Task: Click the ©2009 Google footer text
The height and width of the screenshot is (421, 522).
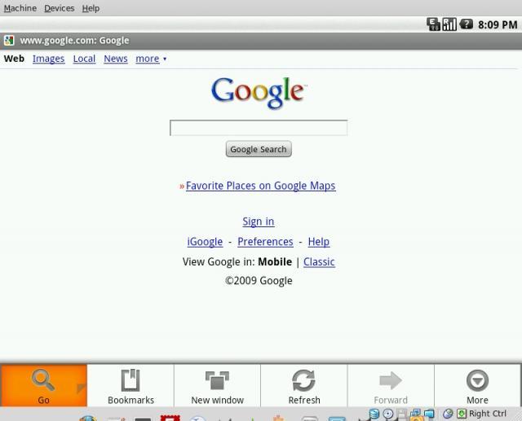Action: 259,281
